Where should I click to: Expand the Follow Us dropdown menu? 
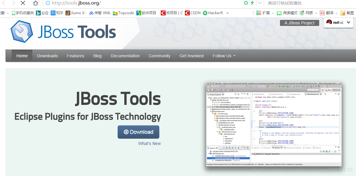click(x=224, y=56)
